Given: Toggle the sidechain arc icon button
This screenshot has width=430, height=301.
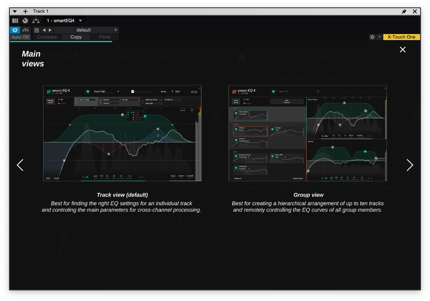Looking at the screenshot, I should coord(25,30).
